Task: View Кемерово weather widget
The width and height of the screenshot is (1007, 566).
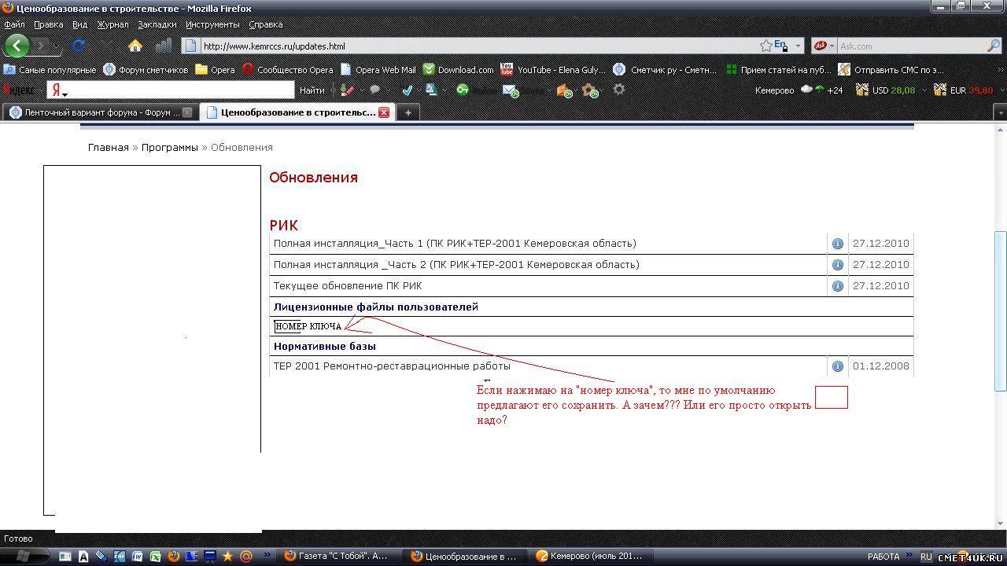Action: point(799,90)
